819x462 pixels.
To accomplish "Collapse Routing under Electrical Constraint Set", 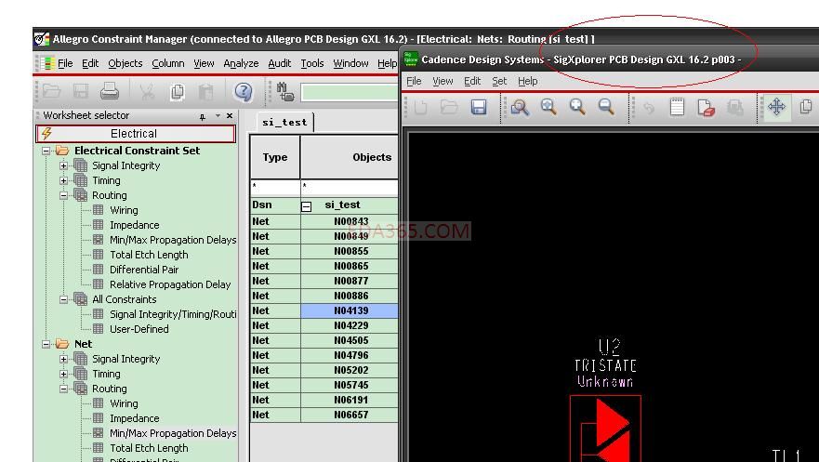I will 64,196.
